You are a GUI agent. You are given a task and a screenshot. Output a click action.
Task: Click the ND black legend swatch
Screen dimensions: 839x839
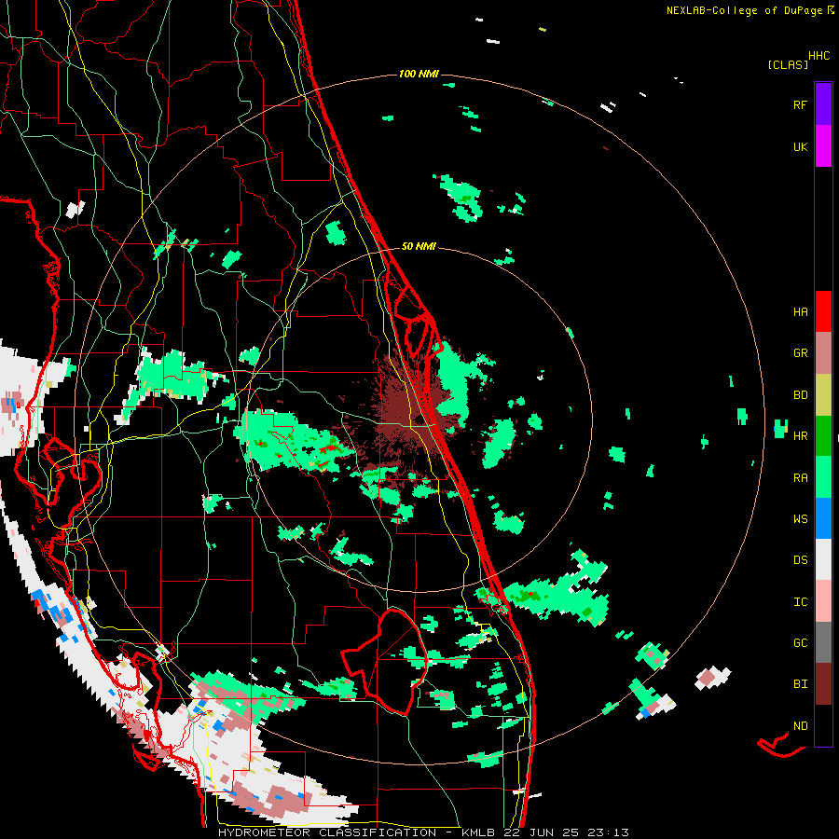coord(823,725)
